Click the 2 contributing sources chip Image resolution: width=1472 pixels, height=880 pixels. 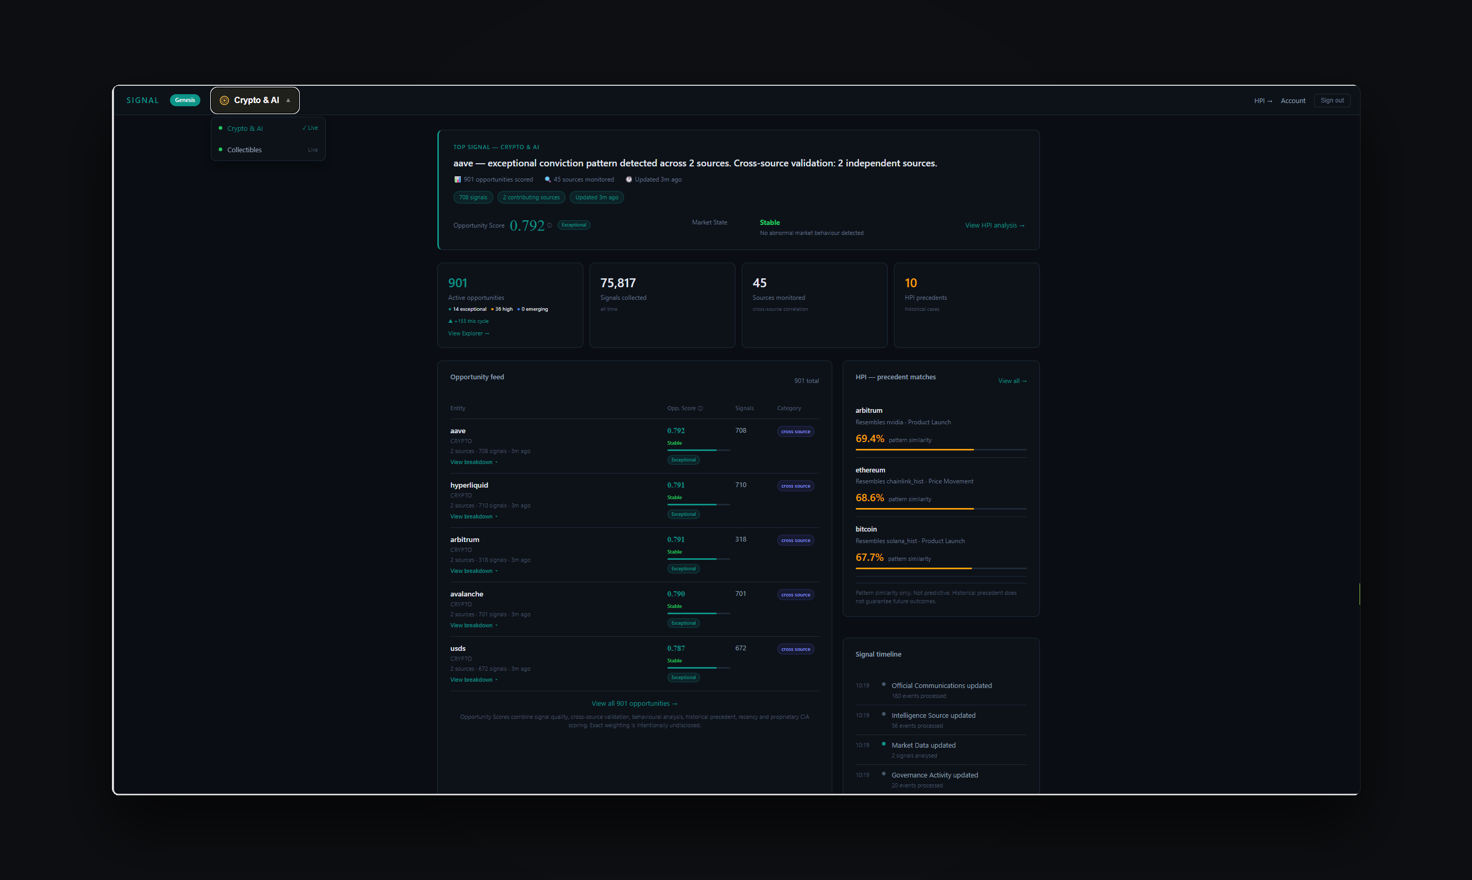[x=531, y=197]
